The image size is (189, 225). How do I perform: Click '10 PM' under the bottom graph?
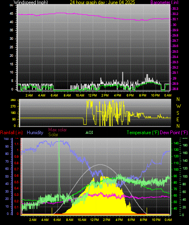[156, 220]
